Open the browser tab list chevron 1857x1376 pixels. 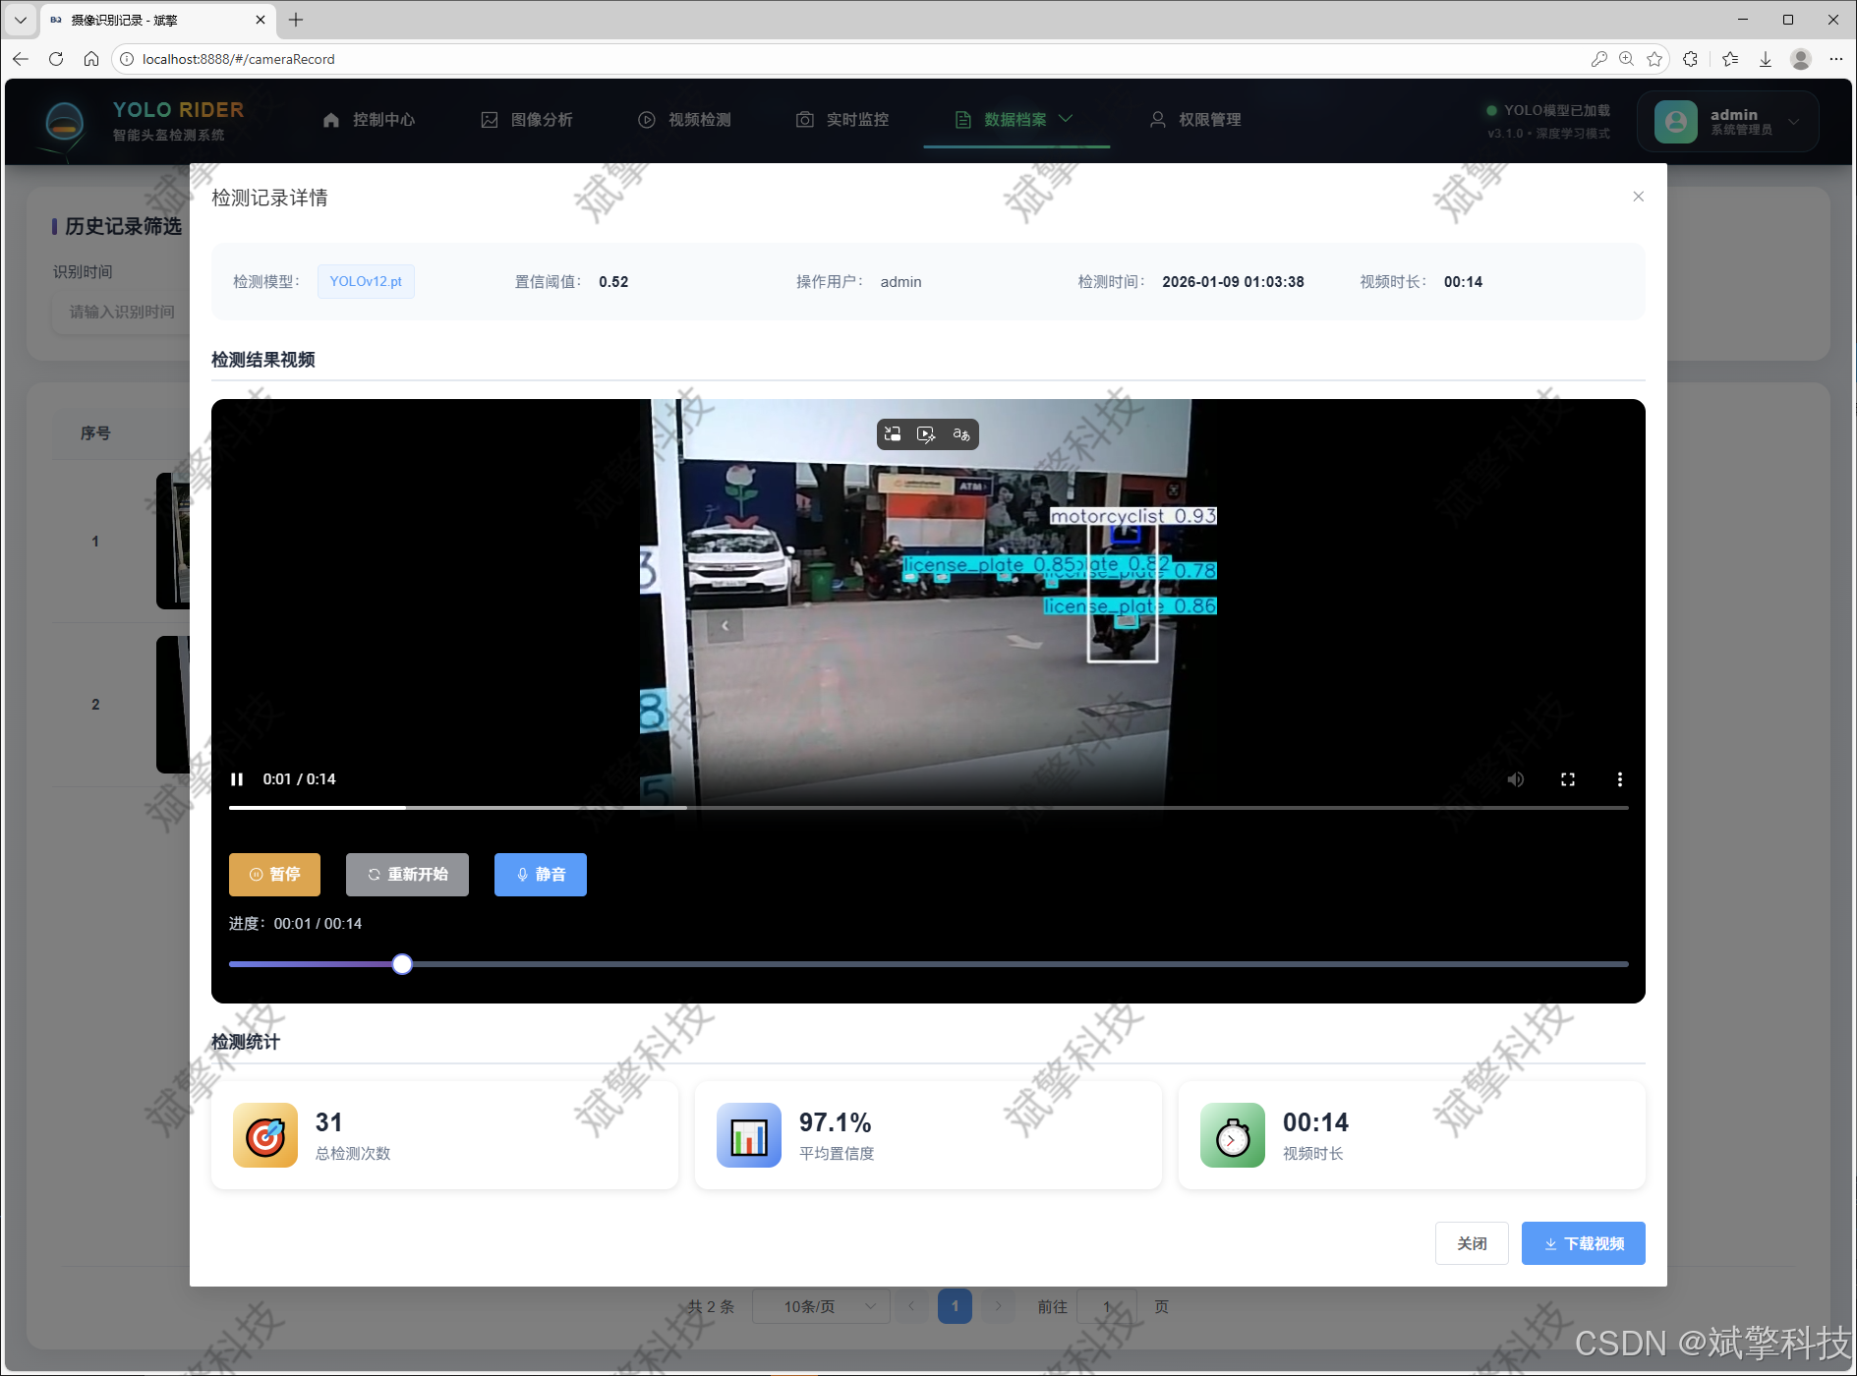20,20
